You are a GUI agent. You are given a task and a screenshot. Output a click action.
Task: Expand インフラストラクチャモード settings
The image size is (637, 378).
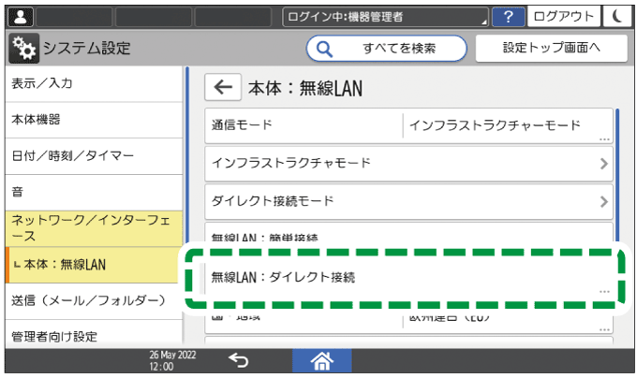coord(408,164)
